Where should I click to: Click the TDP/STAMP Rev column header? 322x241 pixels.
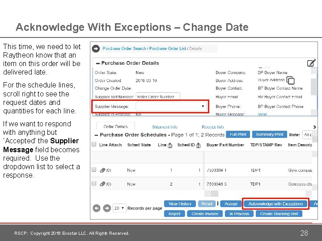pos(266,145)
